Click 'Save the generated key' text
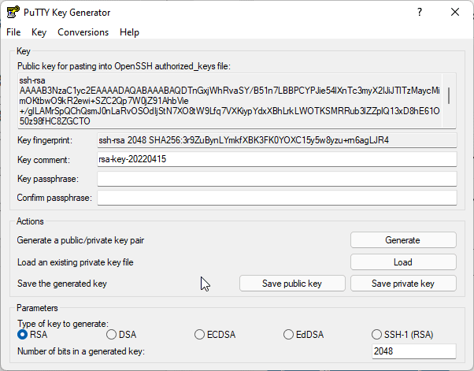474x371 pixels. (x=62, y=284)
